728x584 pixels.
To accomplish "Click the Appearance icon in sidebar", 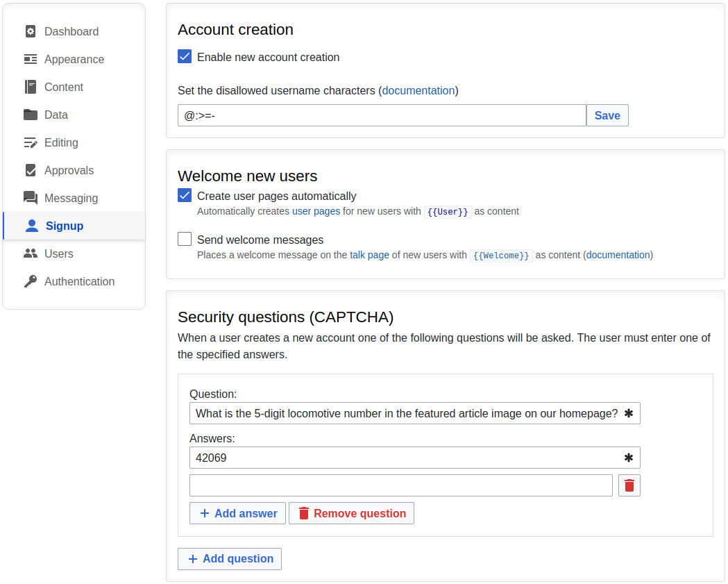I will [31, 59].
